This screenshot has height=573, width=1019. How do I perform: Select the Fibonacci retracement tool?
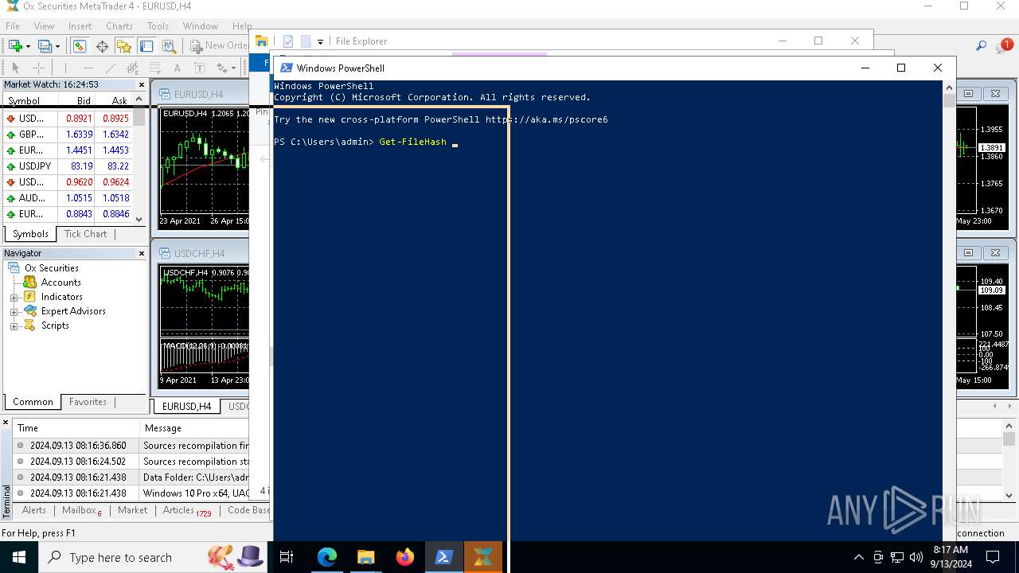155,68
